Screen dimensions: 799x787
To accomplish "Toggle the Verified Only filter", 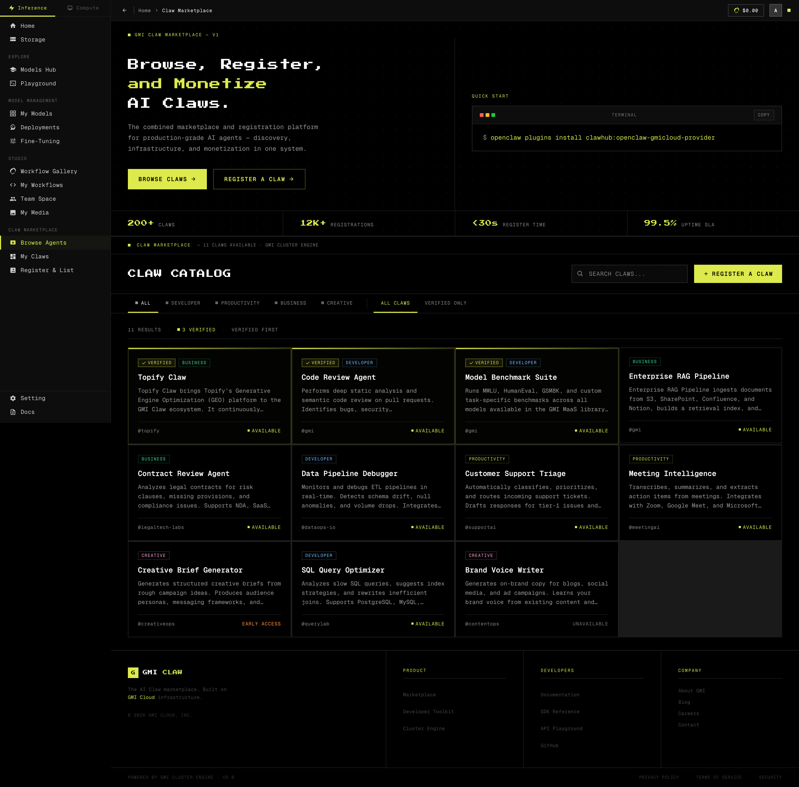I will tap(445, 303).
